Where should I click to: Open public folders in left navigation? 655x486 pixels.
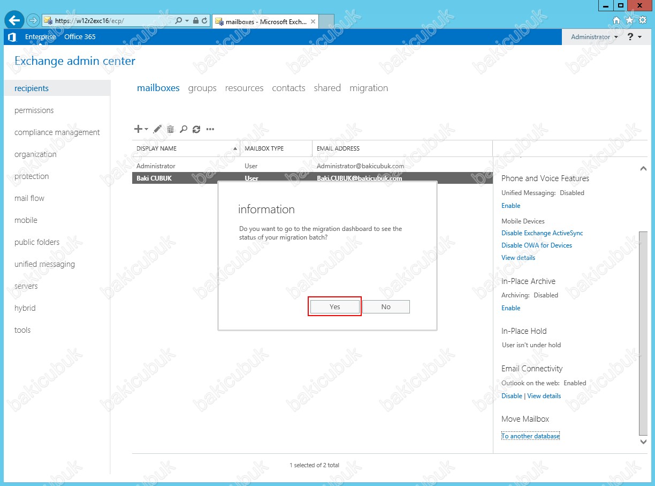pos(37,242)
